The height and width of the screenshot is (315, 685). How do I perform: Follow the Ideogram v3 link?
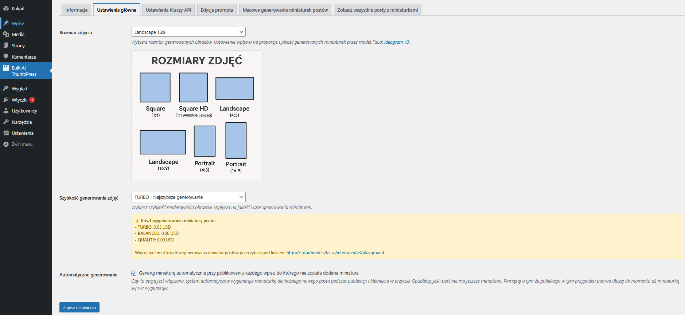tap(396, 42)
